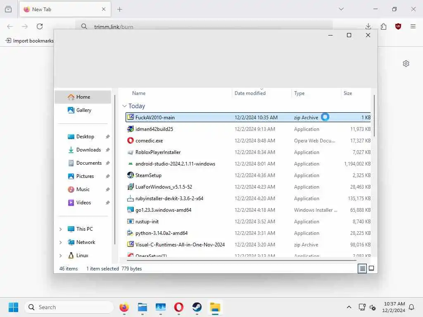The image size is (423, 317).
Task: Open Steam from the taskbar
Action: tap(197, 307)
